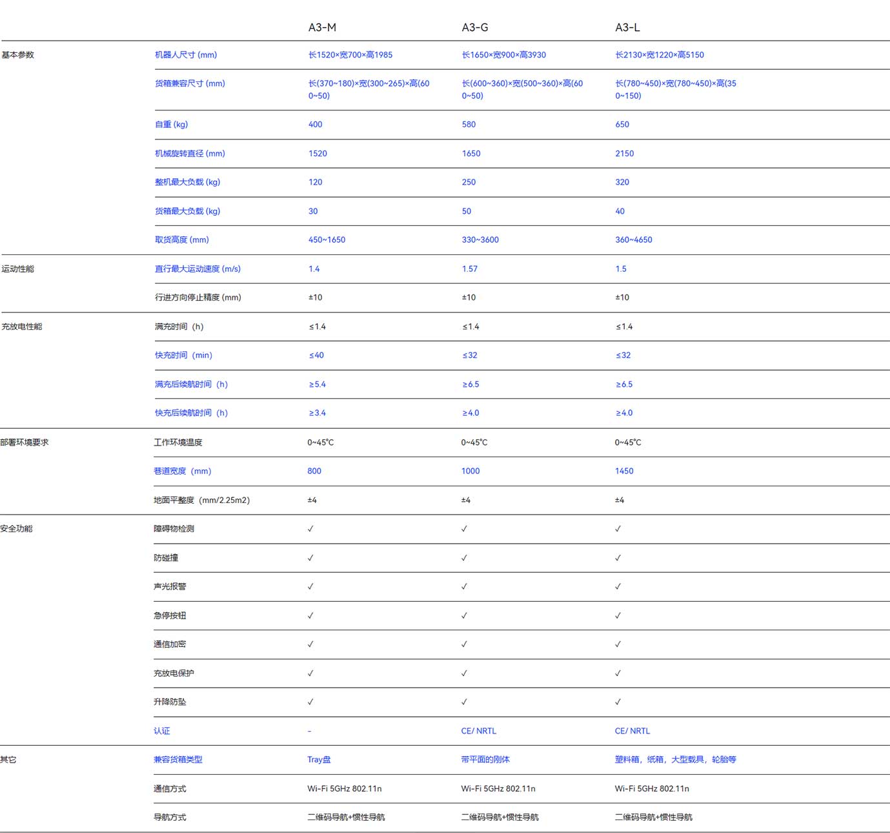
Task: Click the 机器人尺寸 (mm) row label
Action: coord(186,55)
